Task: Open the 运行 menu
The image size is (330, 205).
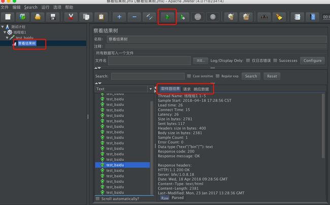Action: [x=45, y=8]
